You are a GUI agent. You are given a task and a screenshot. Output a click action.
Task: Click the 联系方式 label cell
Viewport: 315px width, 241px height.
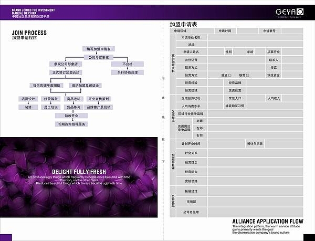pyautogui.click(x=191, y=68)
